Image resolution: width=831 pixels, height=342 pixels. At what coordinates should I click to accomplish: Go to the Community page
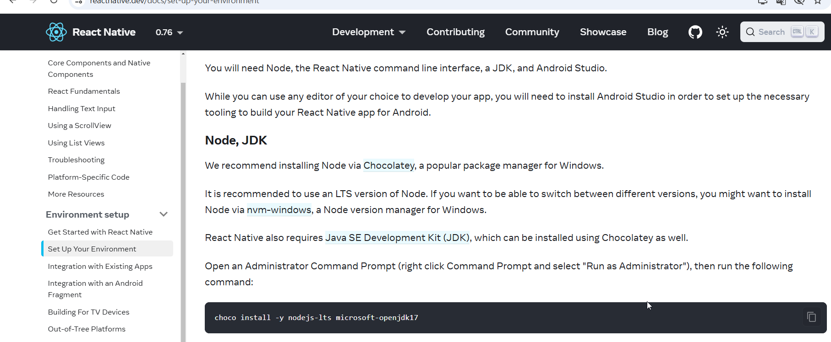click(x=532, y=32)
